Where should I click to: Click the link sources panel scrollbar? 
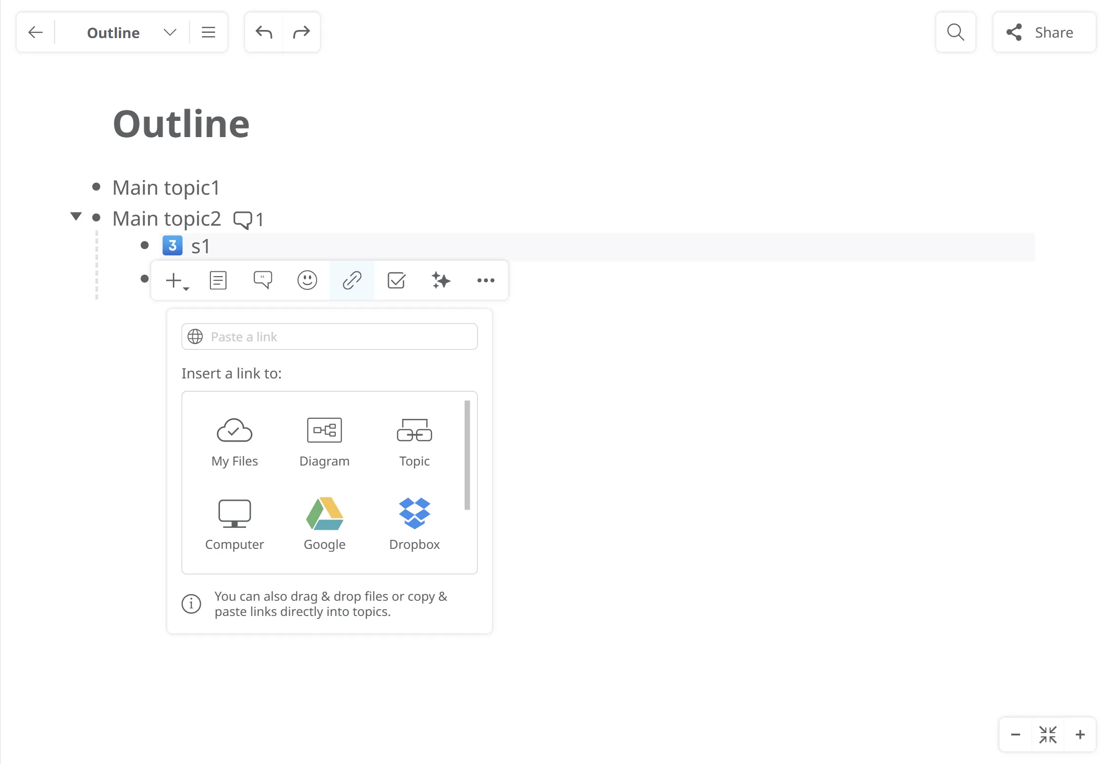[467, 455]
